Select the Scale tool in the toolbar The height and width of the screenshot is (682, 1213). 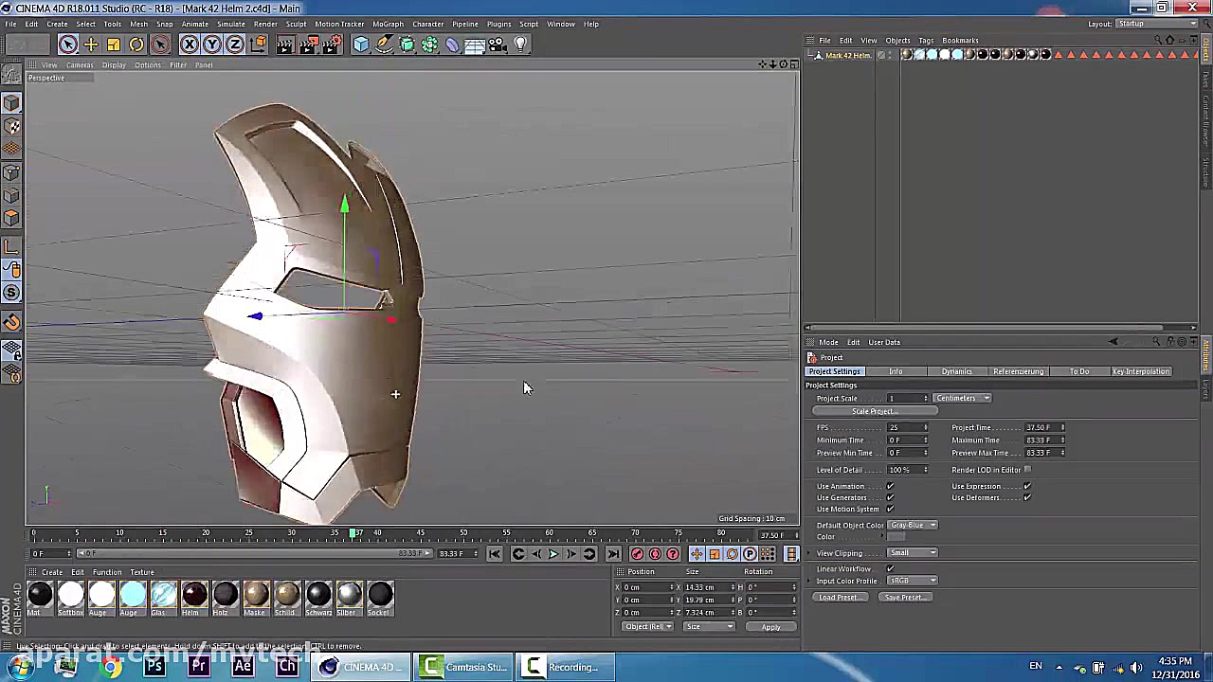click(x=113, y=44)
